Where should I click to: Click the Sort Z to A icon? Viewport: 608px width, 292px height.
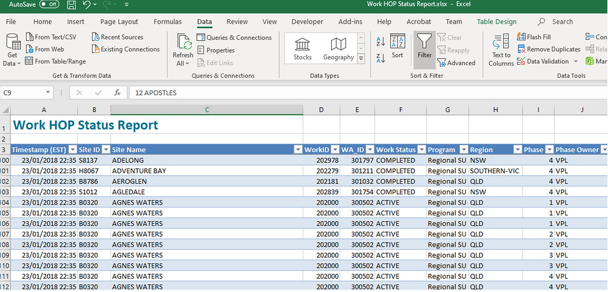(x=381, y=58)
